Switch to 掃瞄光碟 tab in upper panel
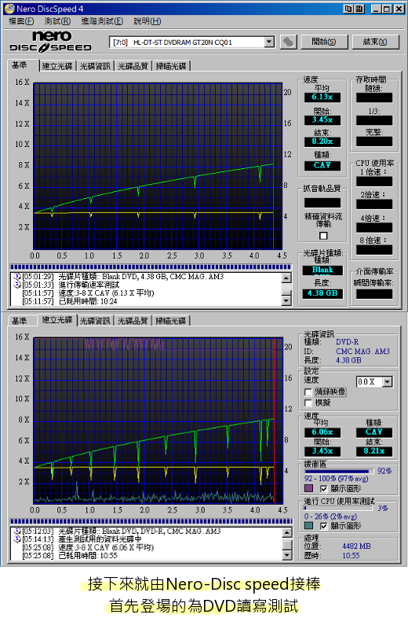The image size is (408, 629). pos(171,66)
